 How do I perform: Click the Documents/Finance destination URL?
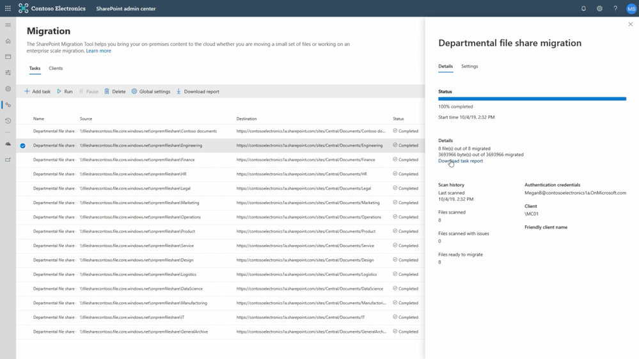click(x=306, y=160)
